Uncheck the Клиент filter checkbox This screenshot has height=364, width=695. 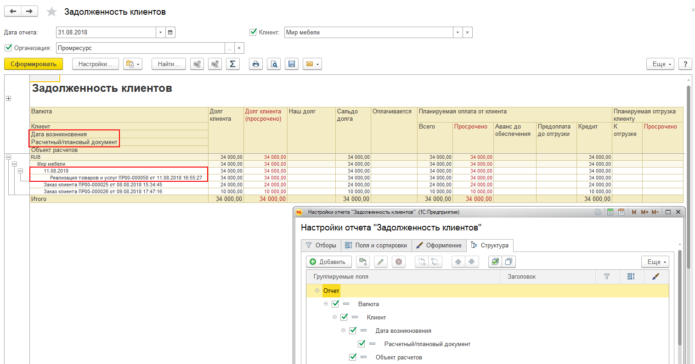[x=253, y=32]
